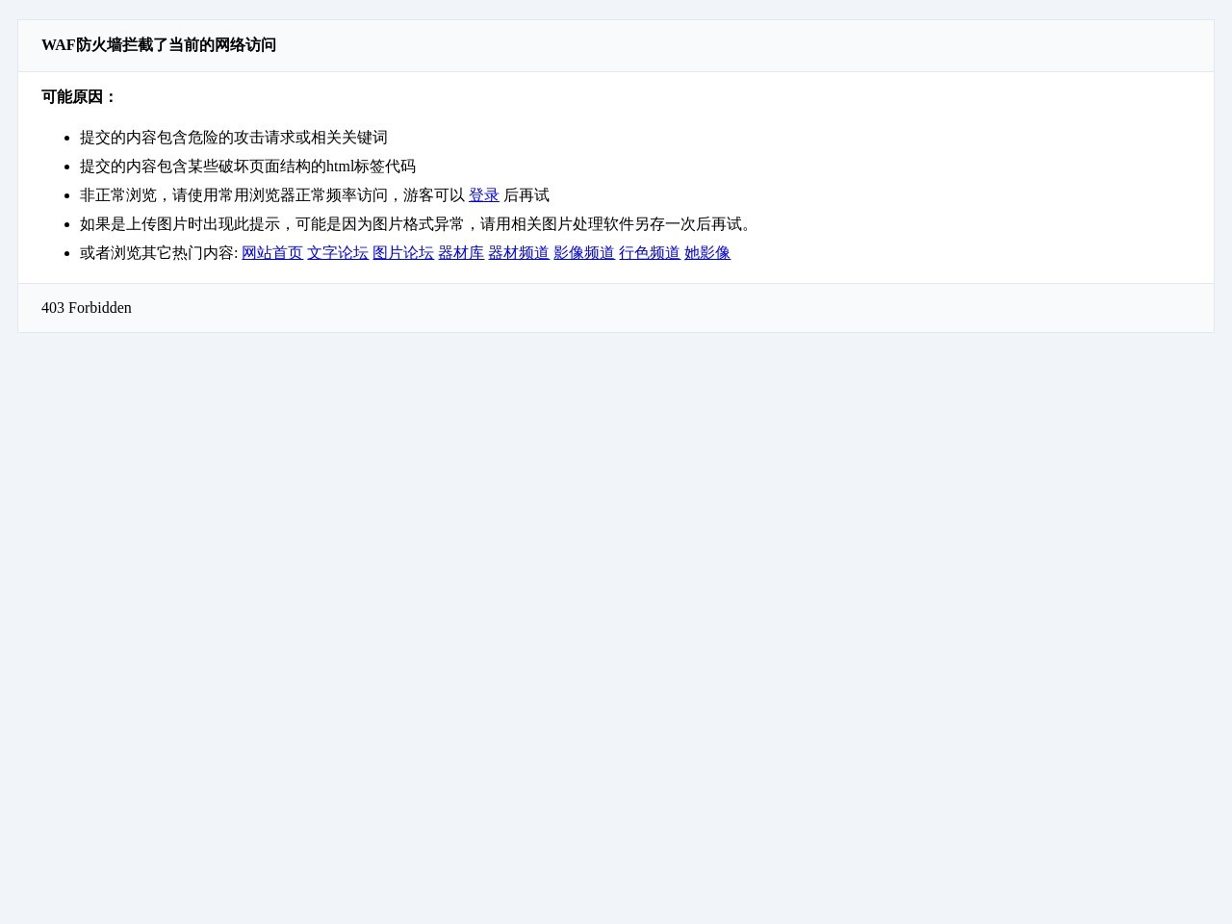Open the 行色频道 link

pos(649,253)
